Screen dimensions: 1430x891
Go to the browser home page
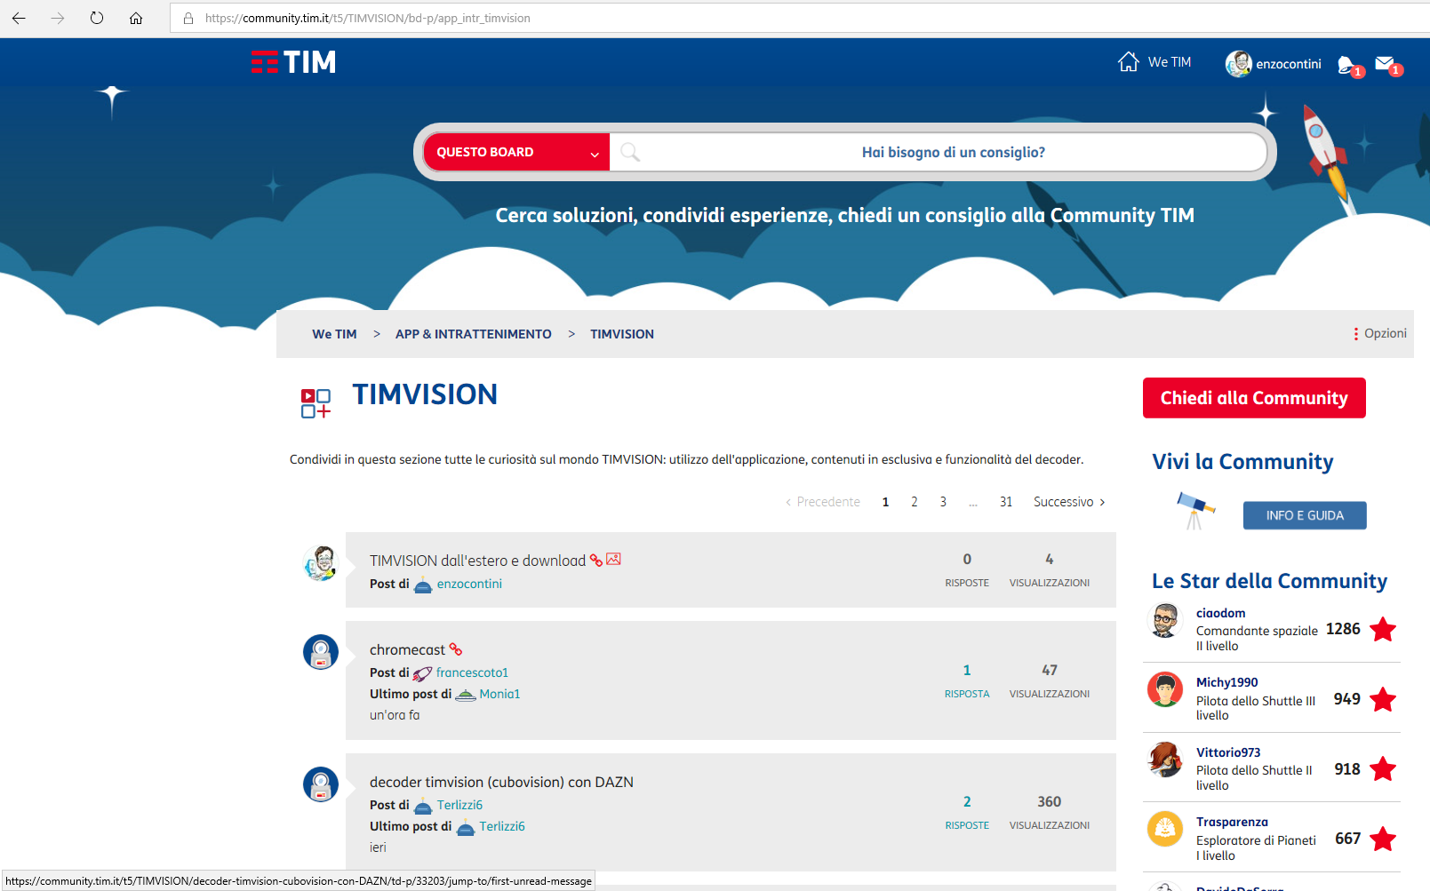coord(136,18)
